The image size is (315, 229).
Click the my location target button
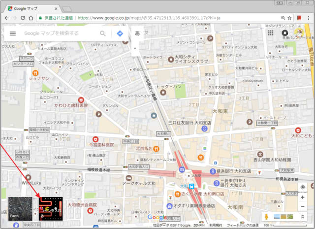(302, 187)
